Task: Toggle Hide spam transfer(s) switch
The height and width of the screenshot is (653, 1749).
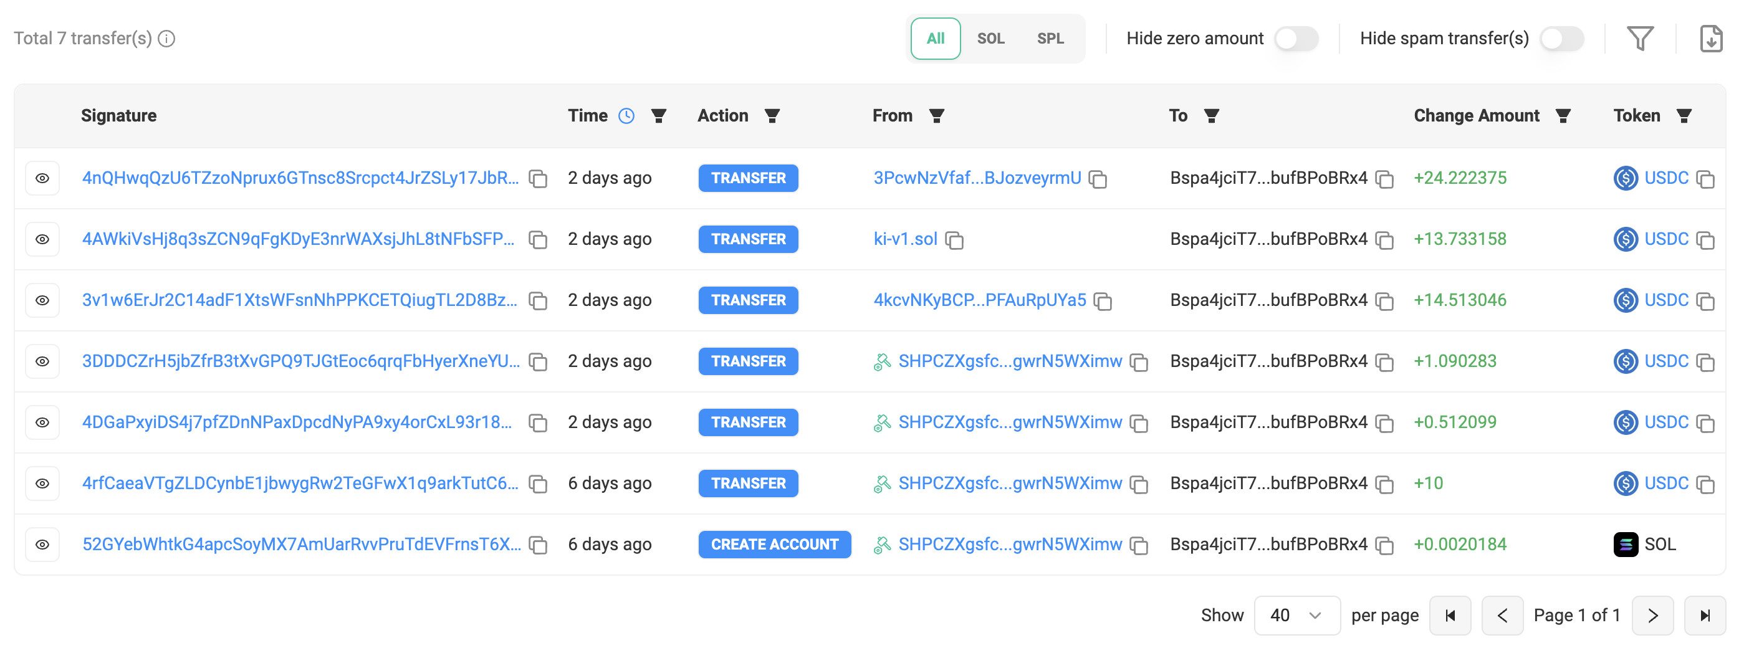Action: pos(1561,39)
